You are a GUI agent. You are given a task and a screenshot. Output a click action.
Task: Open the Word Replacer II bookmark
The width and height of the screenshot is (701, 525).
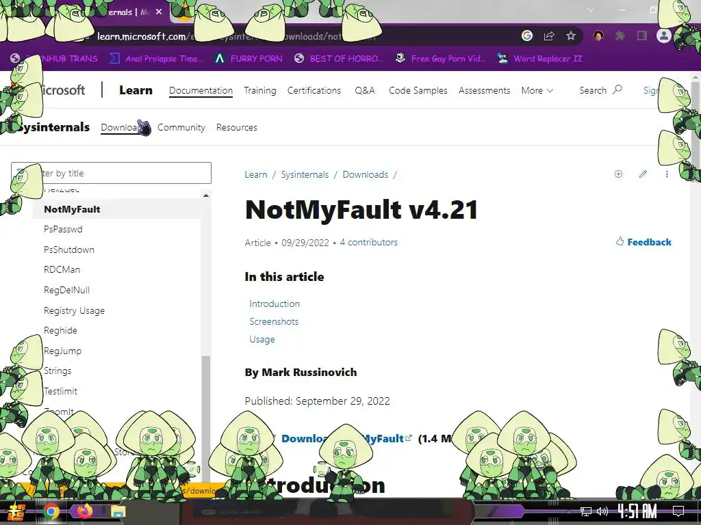[x=539, y=59]
